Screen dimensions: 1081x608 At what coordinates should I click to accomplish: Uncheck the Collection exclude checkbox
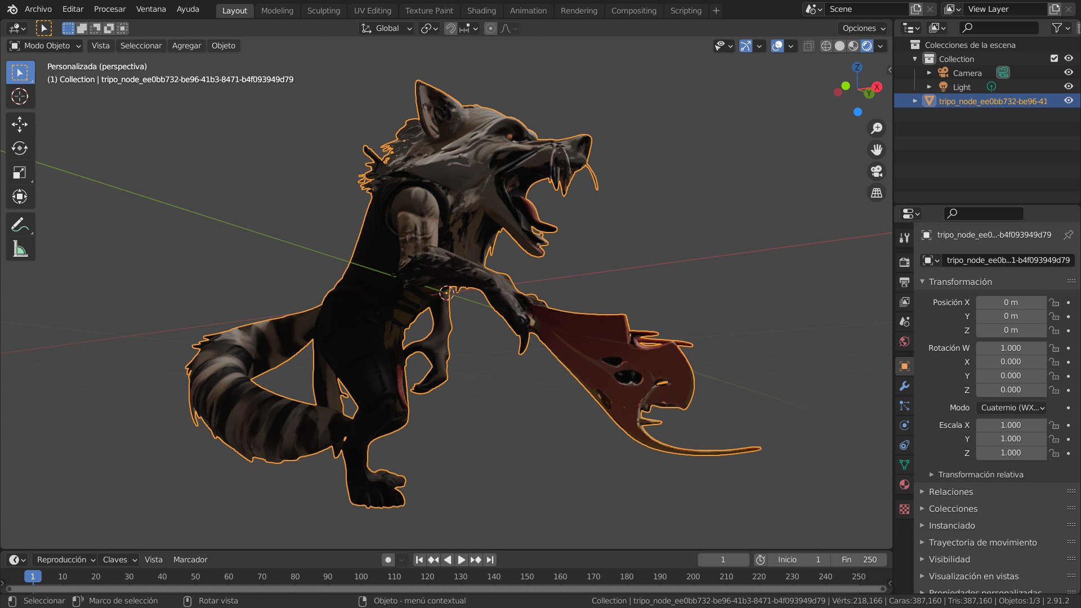pyautogui.click(x=1054, y=59)
